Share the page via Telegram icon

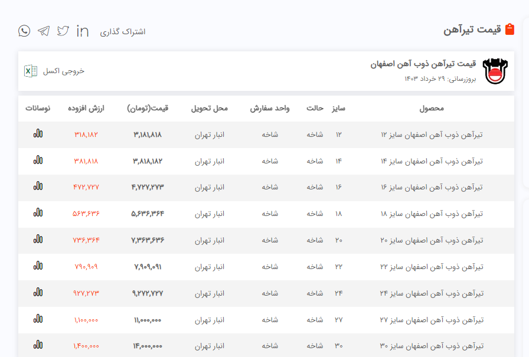tap(44, 31)
